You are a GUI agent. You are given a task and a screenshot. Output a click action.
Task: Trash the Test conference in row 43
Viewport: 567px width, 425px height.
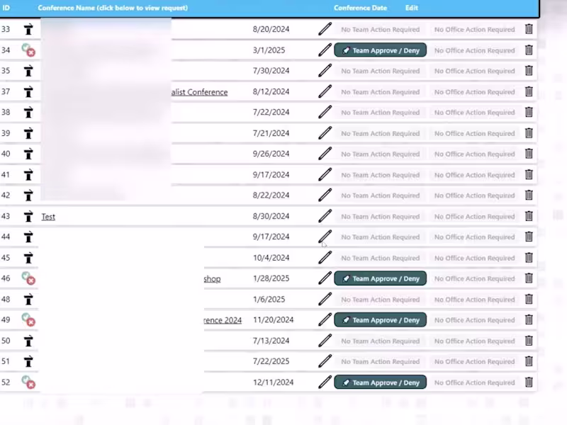[529, 216]
